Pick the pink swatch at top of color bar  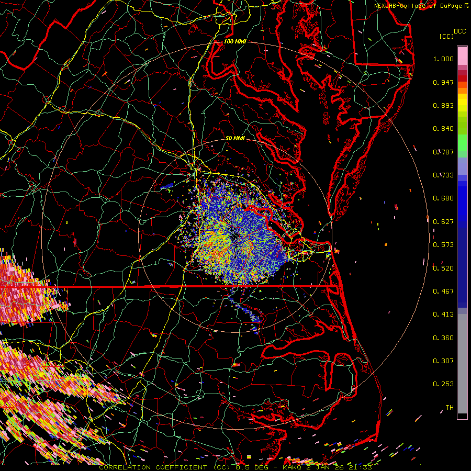(x=462, y=56)
